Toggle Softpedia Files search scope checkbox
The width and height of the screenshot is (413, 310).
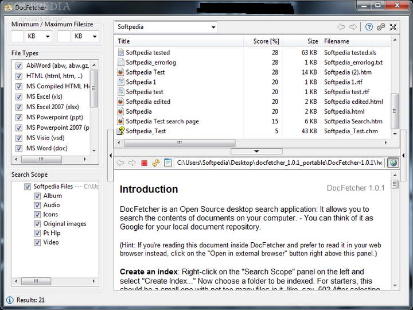point(28,187)
